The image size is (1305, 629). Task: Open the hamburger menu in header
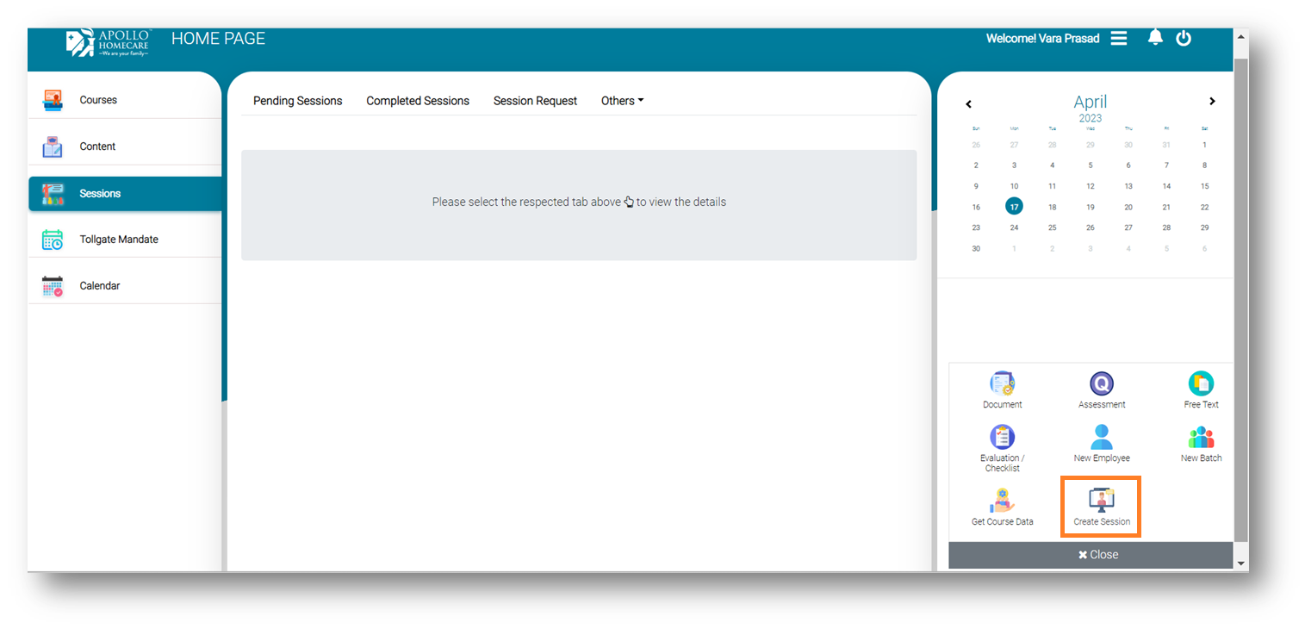point(1118,38)
